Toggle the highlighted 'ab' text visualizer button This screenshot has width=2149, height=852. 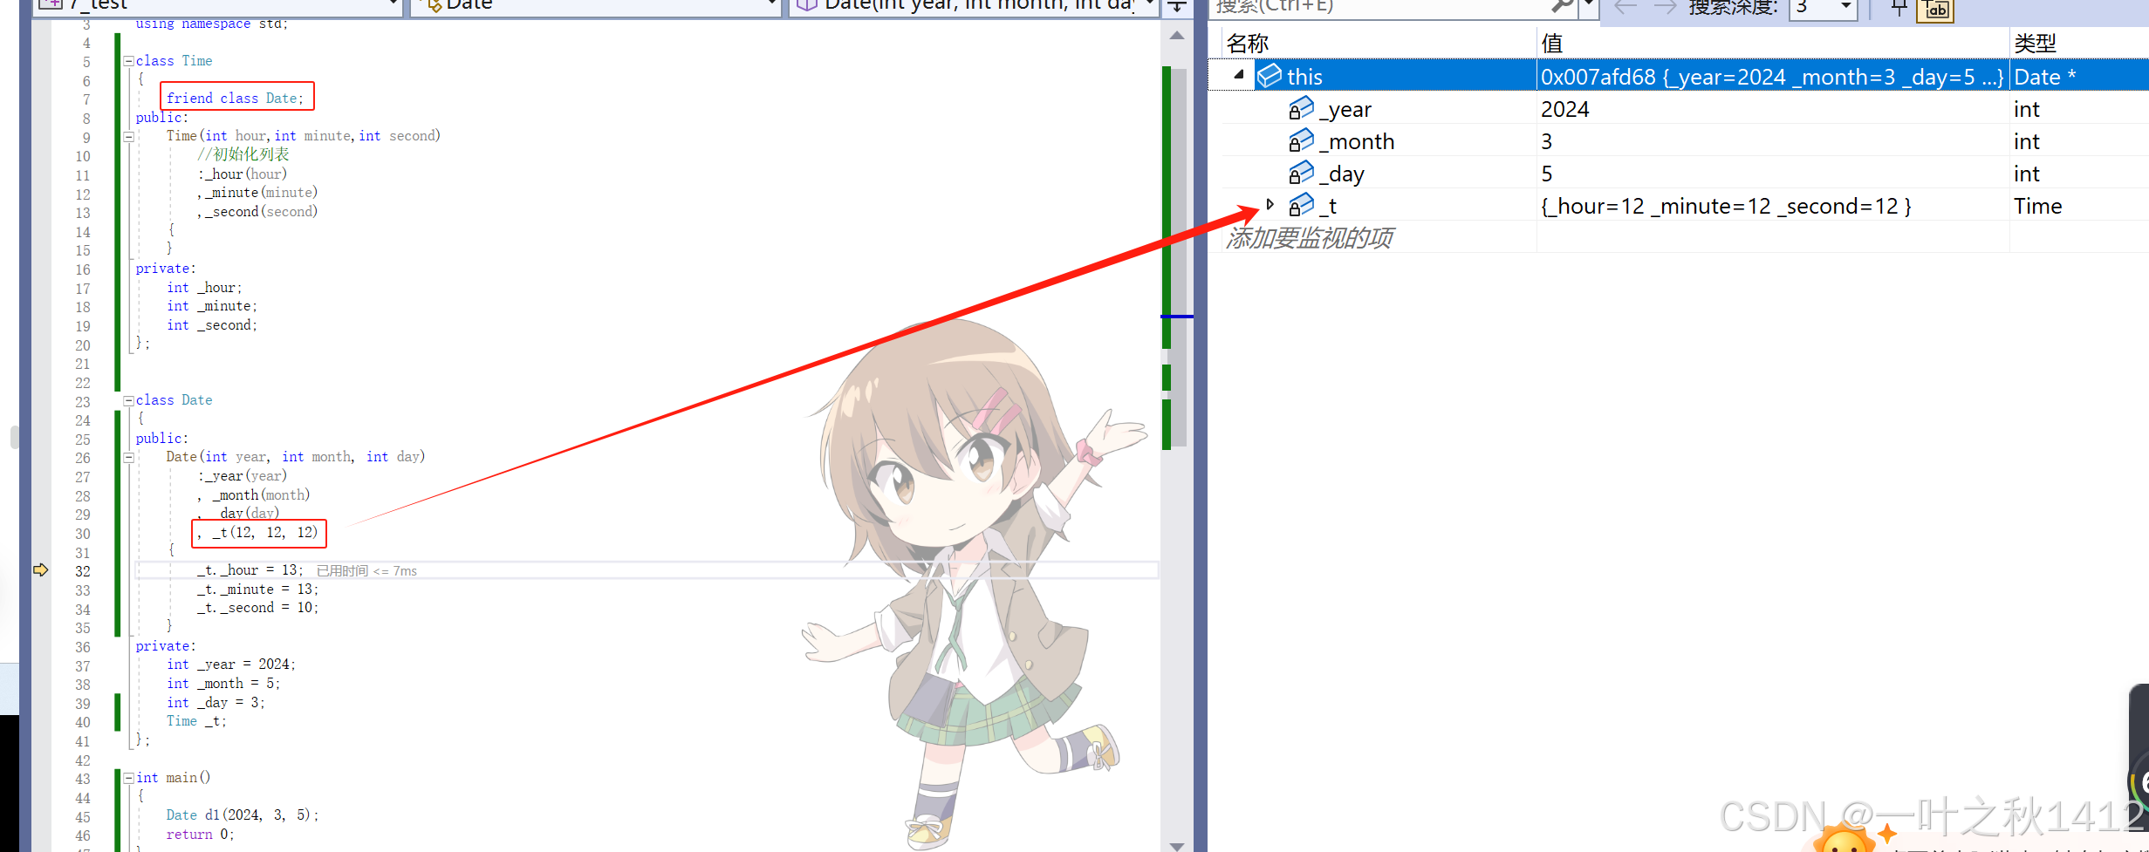(1935, 10)
